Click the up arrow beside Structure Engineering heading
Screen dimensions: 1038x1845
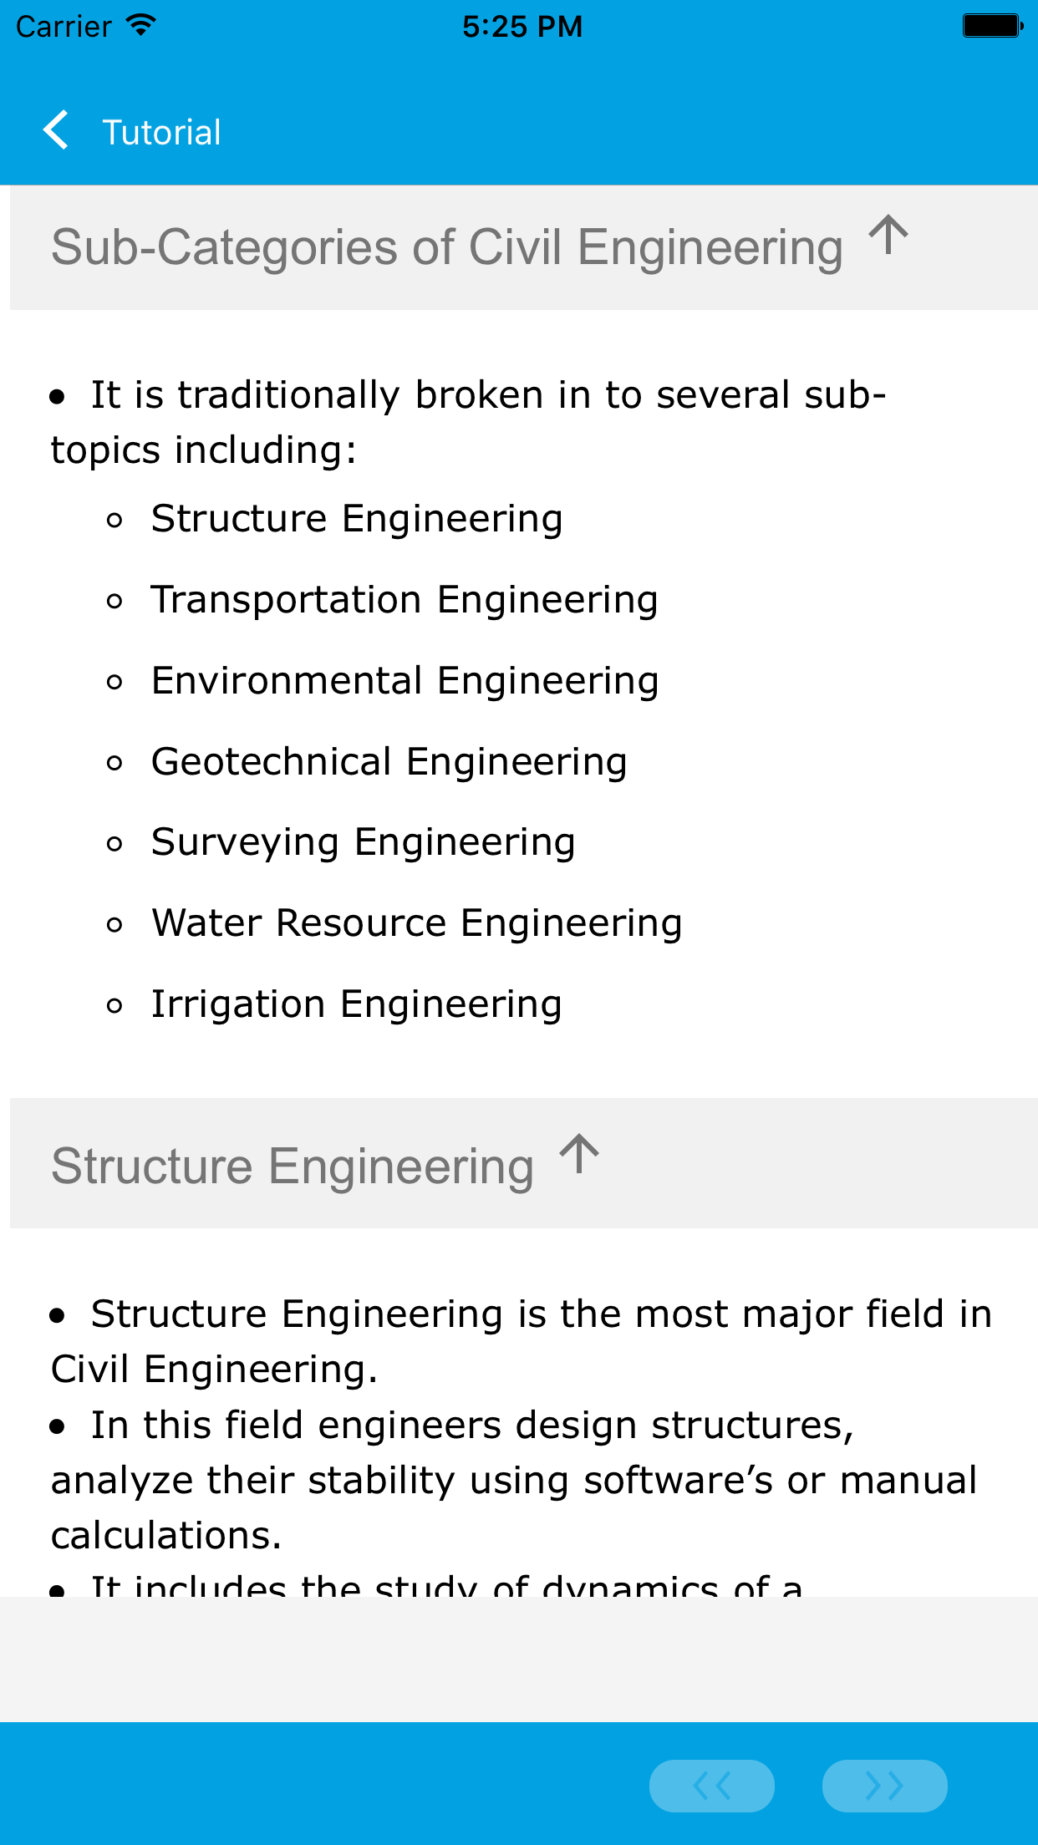click(579, 1155)
